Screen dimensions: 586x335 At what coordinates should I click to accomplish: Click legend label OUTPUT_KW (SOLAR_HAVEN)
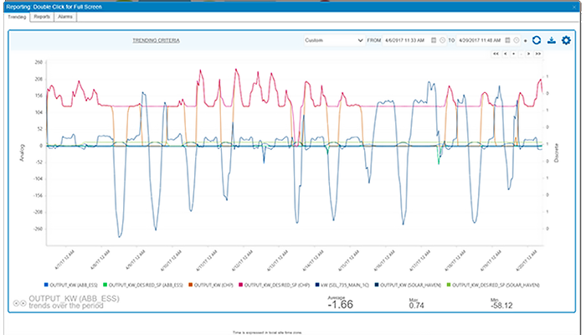click(411, 285)
